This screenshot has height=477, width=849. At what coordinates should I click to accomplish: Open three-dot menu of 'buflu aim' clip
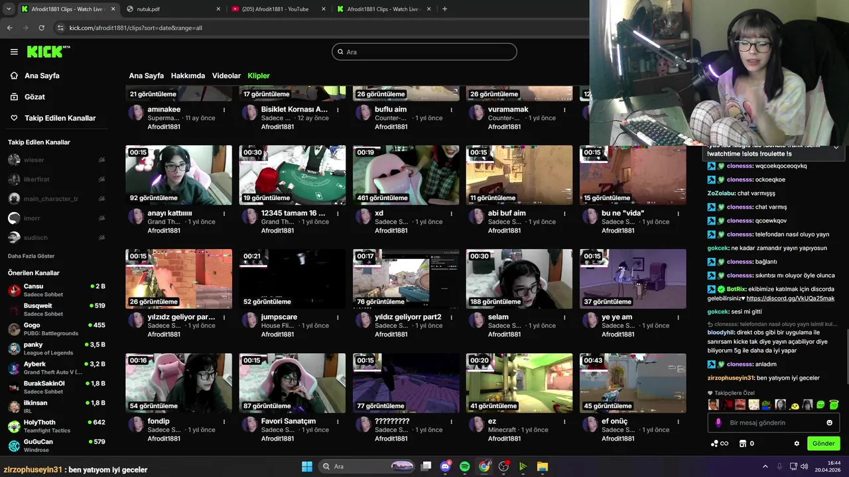pyautogui.click(x=451, y=109)
